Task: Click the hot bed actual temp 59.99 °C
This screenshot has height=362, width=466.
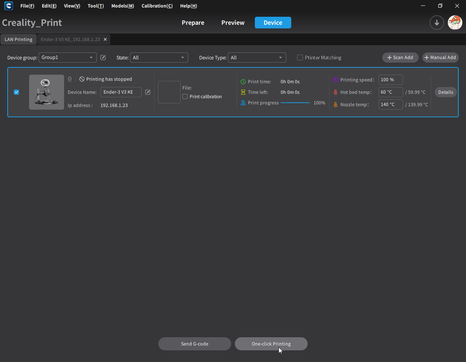Action: point(415,93)
